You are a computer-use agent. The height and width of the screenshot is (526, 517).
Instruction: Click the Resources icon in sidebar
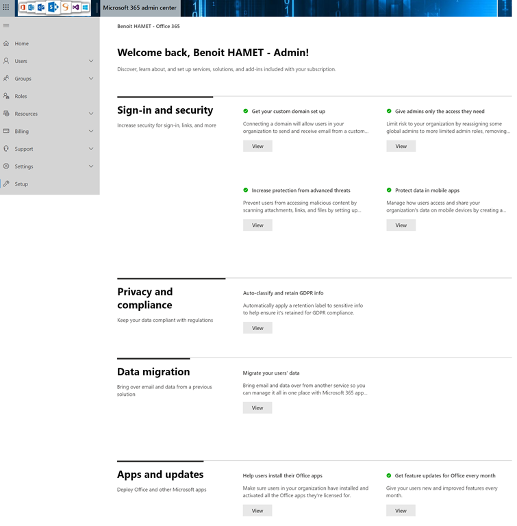tap(6, 114)
